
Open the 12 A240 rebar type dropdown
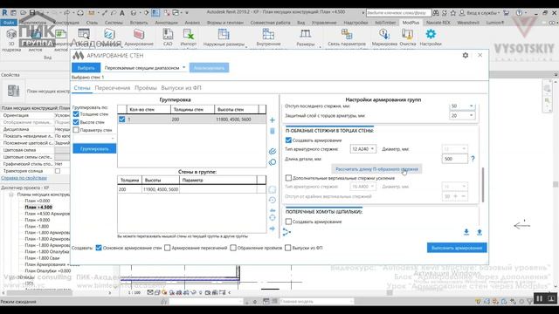(x=363, y=149)
